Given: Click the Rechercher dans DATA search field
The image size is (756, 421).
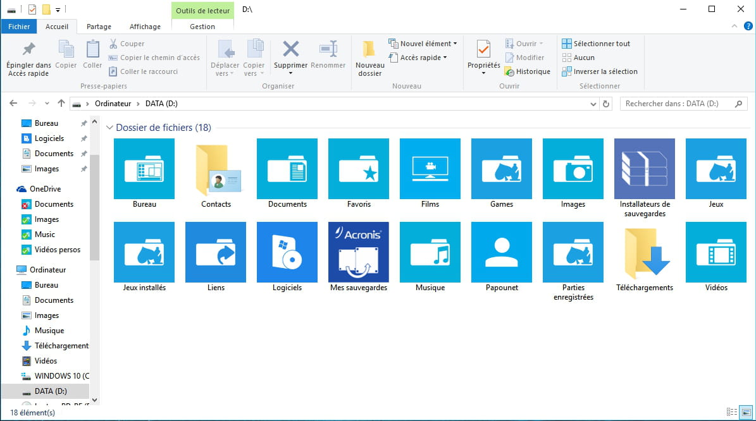Looking at the screenshot, I should [677, 104].
